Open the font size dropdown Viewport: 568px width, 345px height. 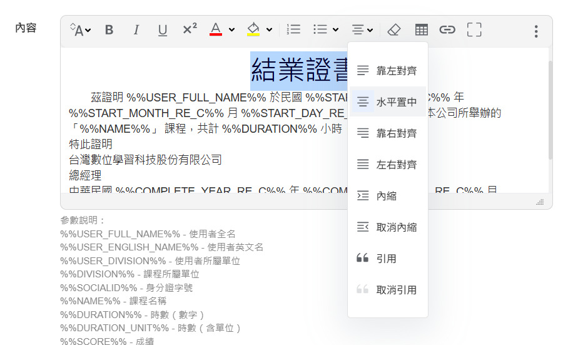point(81,30)
